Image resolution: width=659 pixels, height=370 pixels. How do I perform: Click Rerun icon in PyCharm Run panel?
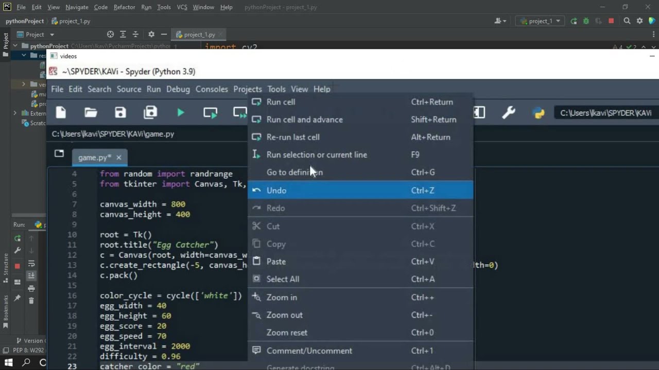(17, 238)
